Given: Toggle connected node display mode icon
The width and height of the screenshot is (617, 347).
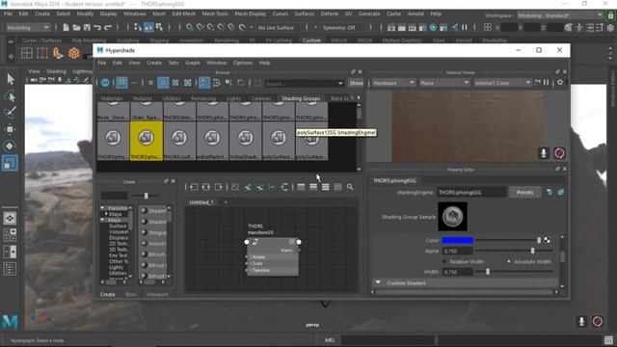Looking at the screenshot, I should point(312,187).
